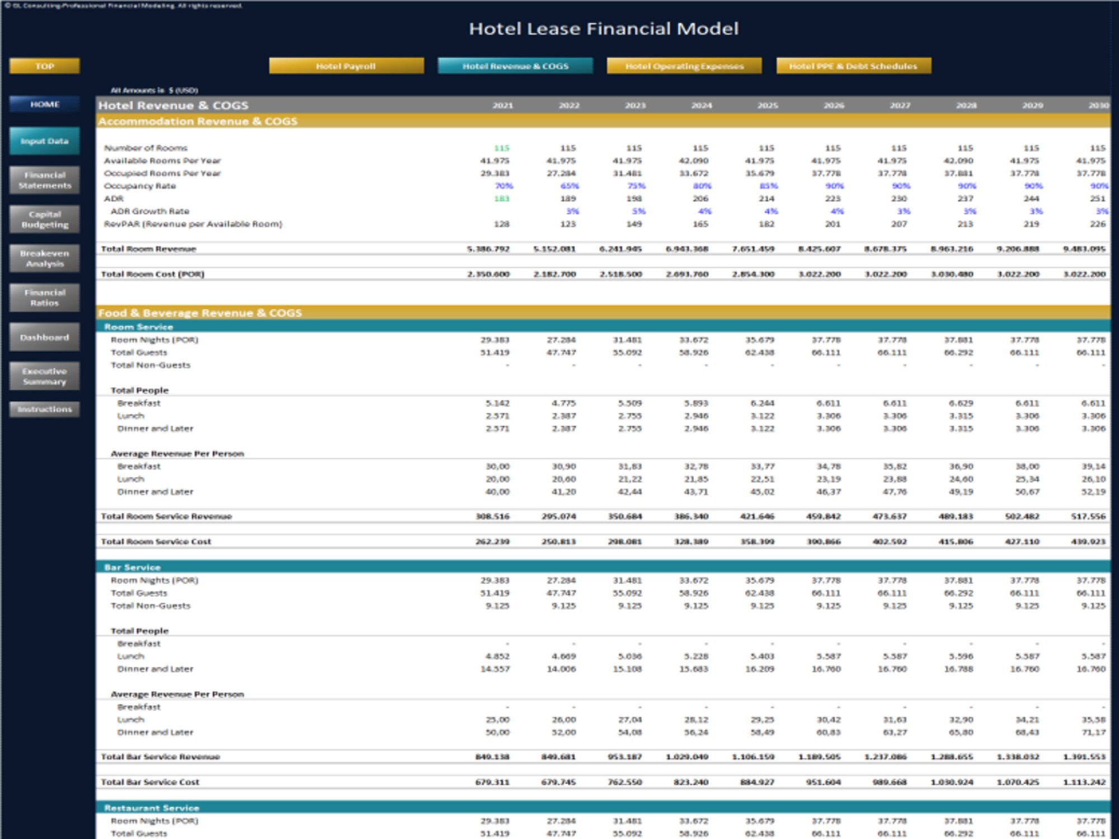Select the ADR input cell showing 183
Viewport: 1119px width, 839px height.
pos(502,199)
